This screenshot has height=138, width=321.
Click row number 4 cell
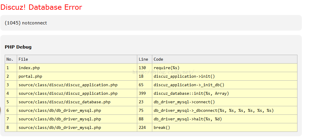pyautogui.click(x=11, y=94)
